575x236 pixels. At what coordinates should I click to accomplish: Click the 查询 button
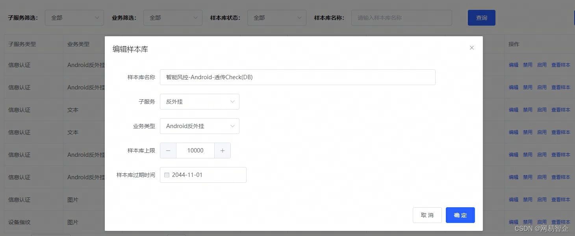point(482,18)
